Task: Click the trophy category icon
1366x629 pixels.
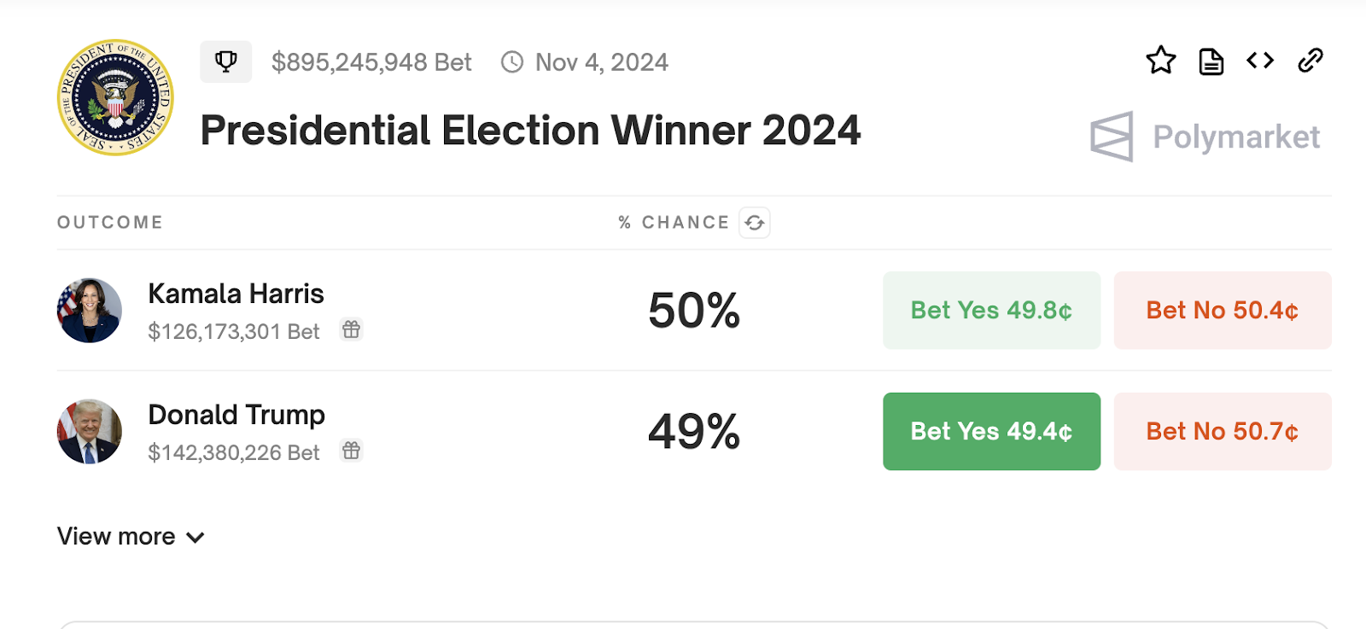Action: 226,61
